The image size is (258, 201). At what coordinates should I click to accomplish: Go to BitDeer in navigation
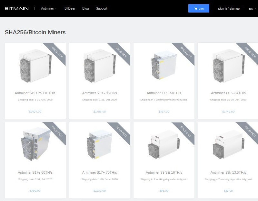pyautogui.click(x=70, y=9)
